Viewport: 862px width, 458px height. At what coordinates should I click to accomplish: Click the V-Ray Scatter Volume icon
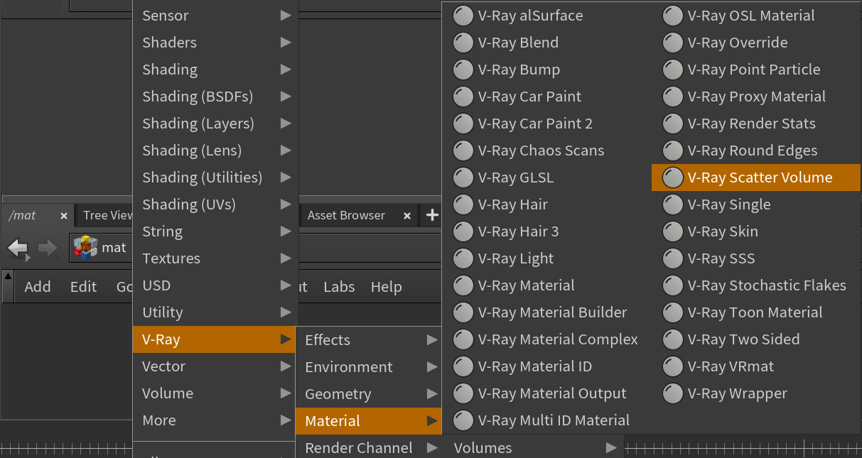click(x=673, y=178)
